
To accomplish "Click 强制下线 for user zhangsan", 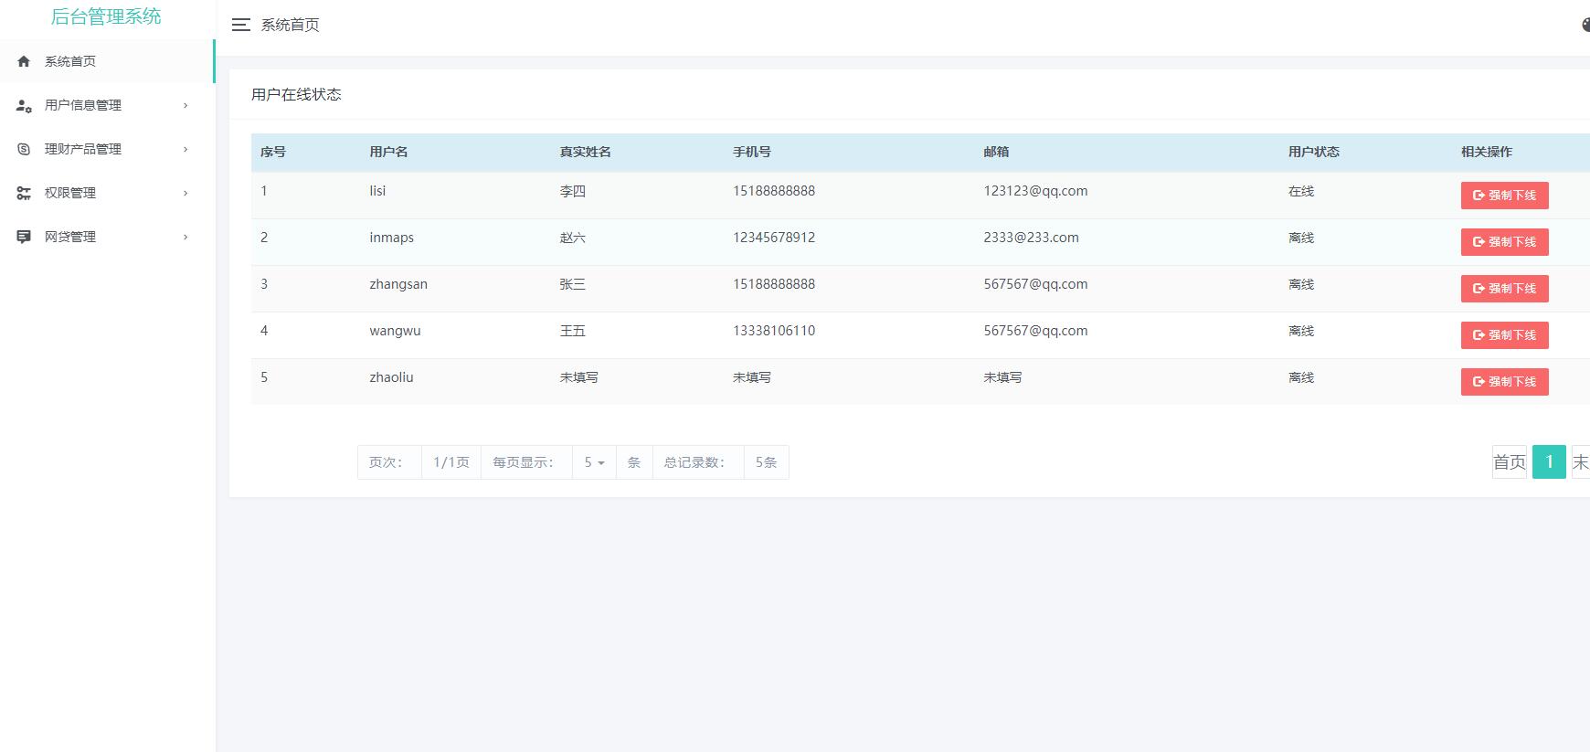I will [1504, 289].
